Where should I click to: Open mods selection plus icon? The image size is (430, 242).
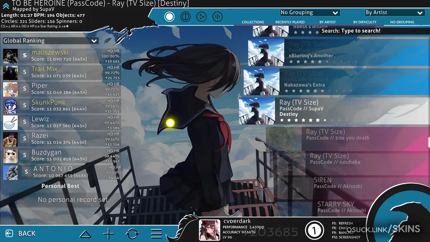point(108,234)
